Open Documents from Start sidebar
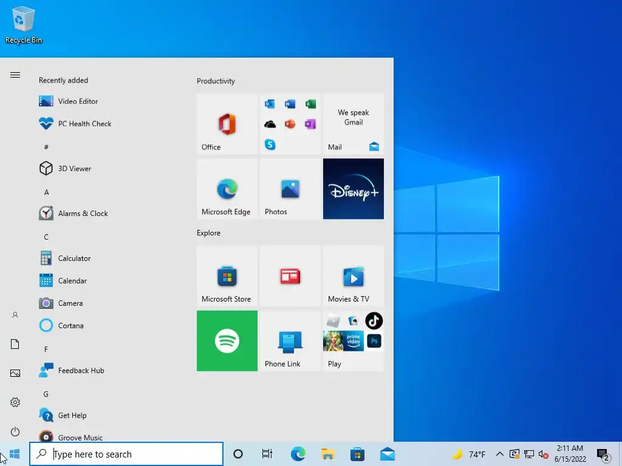 click(x=15, y=344)
